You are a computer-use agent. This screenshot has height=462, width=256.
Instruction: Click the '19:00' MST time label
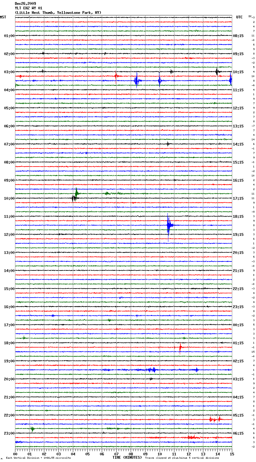point(9,361)
